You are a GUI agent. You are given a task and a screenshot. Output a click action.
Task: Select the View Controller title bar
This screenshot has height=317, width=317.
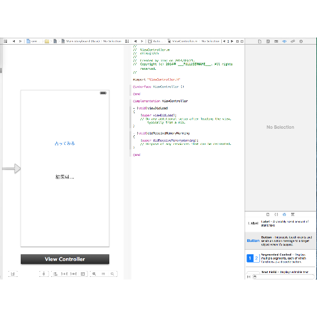point(65,259)
